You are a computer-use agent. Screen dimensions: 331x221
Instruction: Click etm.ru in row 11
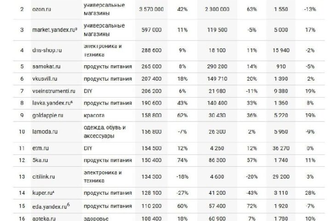[x=40, y=148]
